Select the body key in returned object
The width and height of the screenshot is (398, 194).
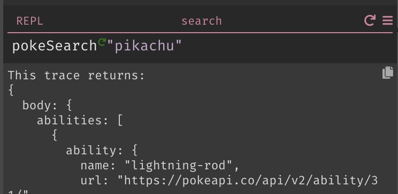point(37,106)
